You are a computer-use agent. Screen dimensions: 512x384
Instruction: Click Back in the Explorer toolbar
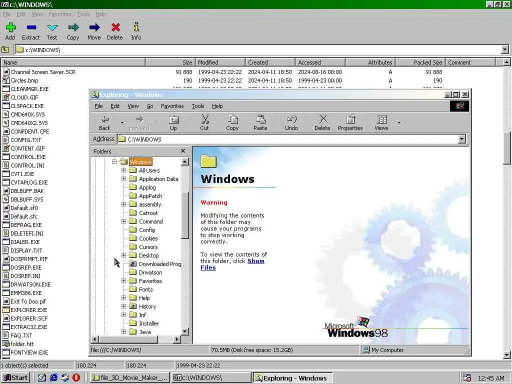105,123
